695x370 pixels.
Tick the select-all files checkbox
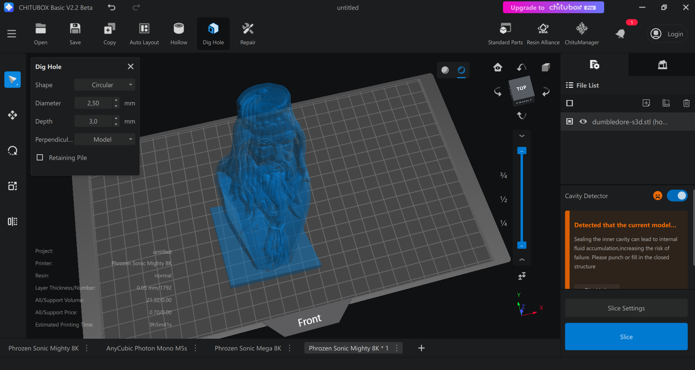pos(570,103)
